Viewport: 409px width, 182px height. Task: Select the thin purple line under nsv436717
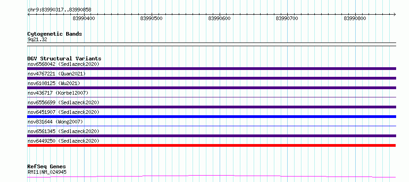coord(211,97)
